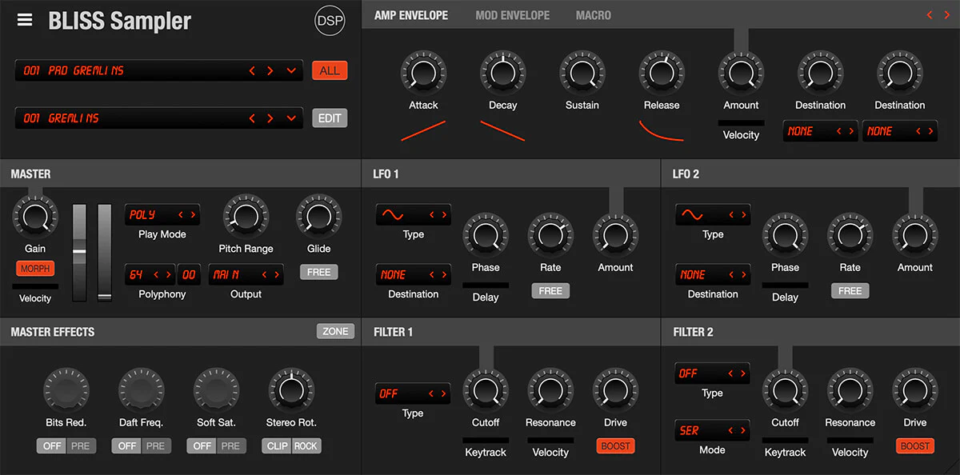Select ROCK under Stereo Rot.
This screenshot has width=960, height=475.
coord(306,446)
